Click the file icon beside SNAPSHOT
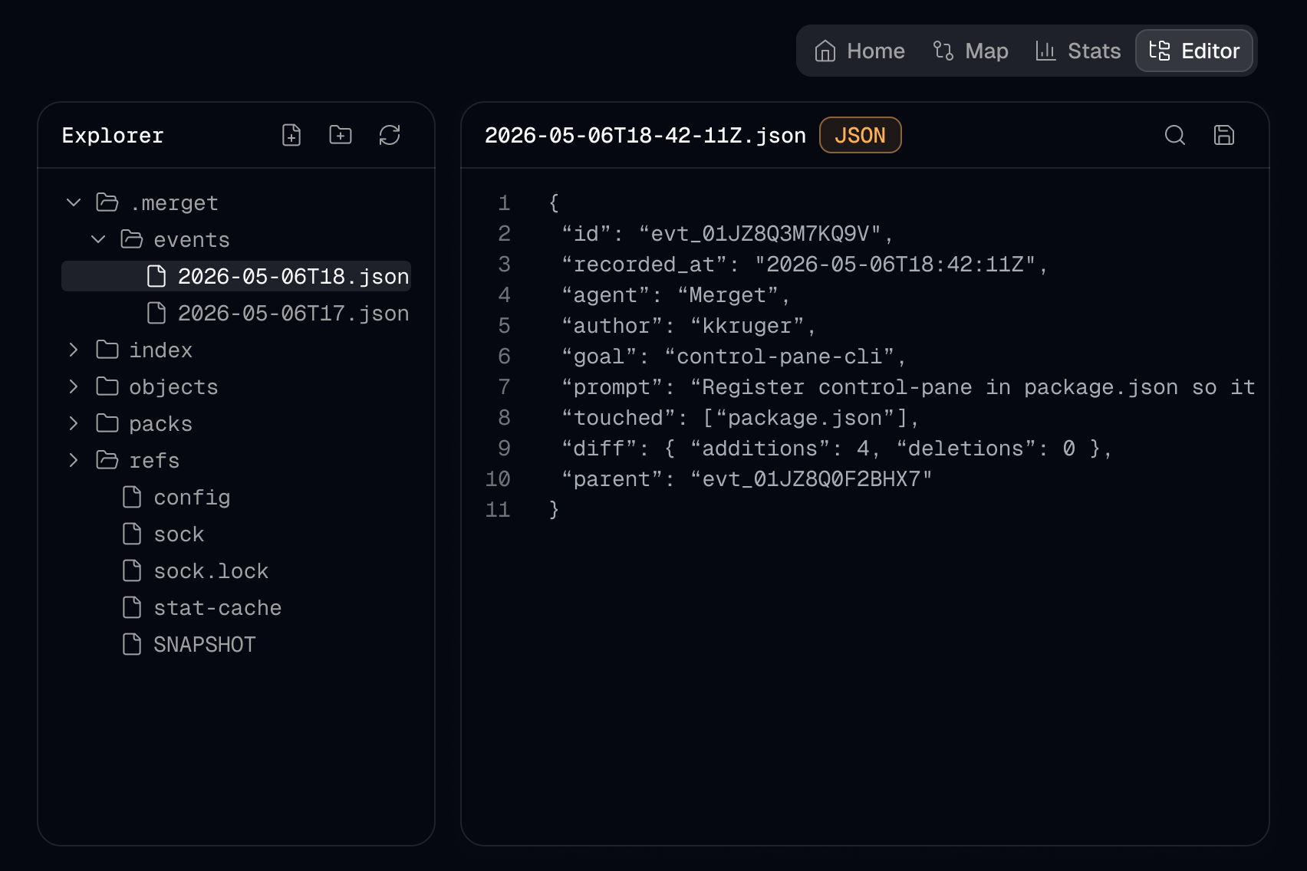1307x871 pixels. pos(132,644)
